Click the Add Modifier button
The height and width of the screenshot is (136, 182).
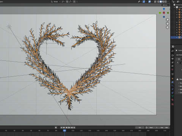point(179,55)
